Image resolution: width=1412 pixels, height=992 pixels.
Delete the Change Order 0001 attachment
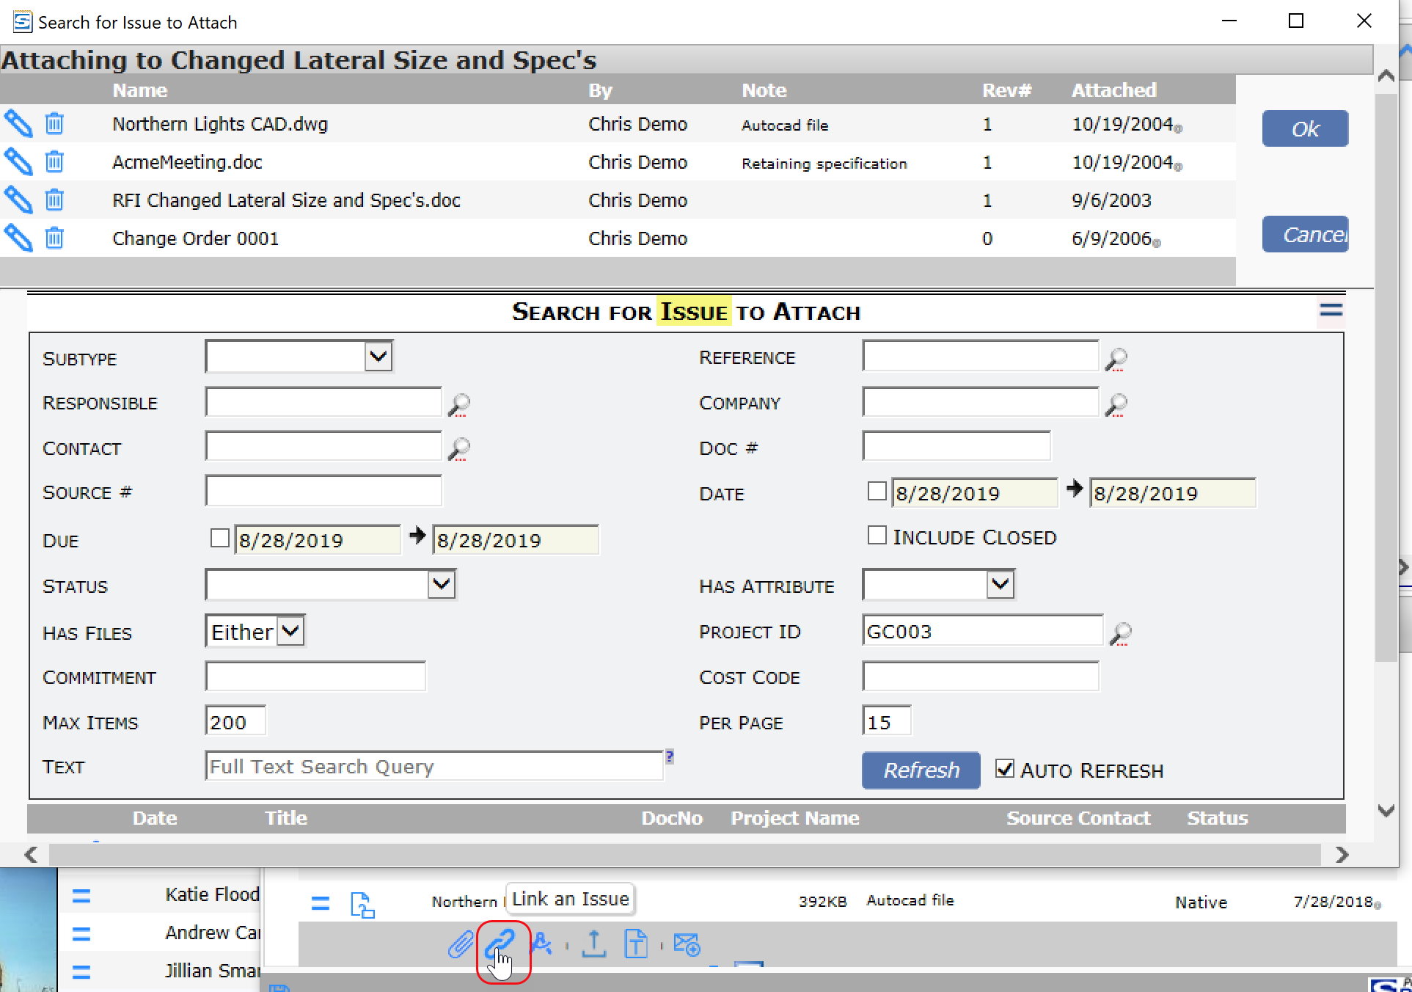pos(54,238)
